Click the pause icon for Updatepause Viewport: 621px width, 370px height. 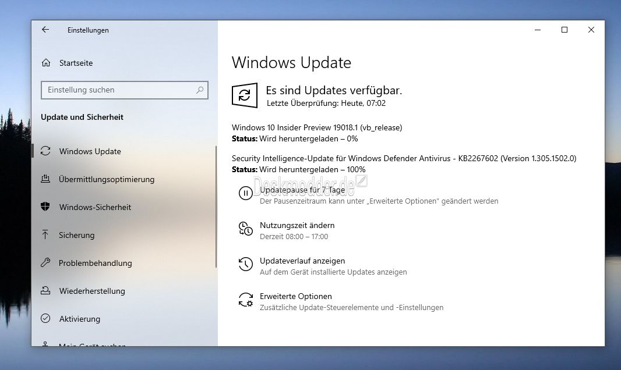pos(246,193)
